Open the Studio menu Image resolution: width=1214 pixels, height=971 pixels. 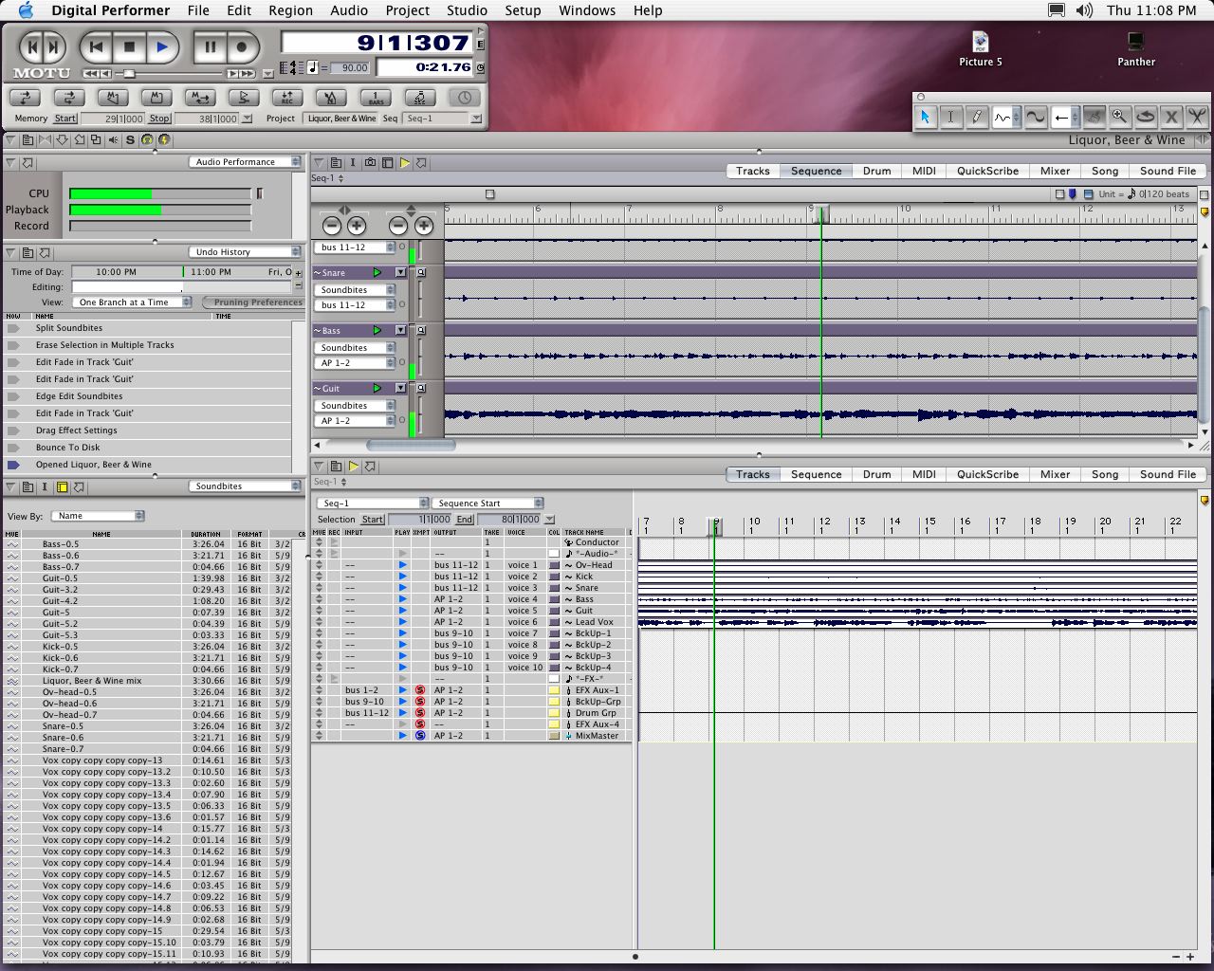pos(467,10)
